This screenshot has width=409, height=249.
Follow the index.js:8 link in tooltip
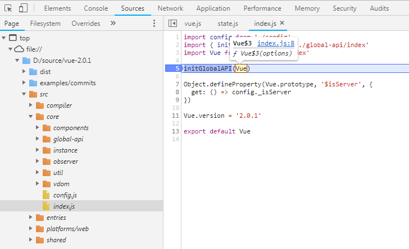[276, 44]
